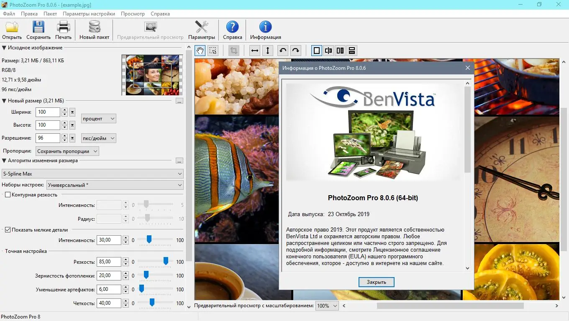Expand the Сохранить пропорции dropdown
569x321 pixels.
tap(67, 151)
